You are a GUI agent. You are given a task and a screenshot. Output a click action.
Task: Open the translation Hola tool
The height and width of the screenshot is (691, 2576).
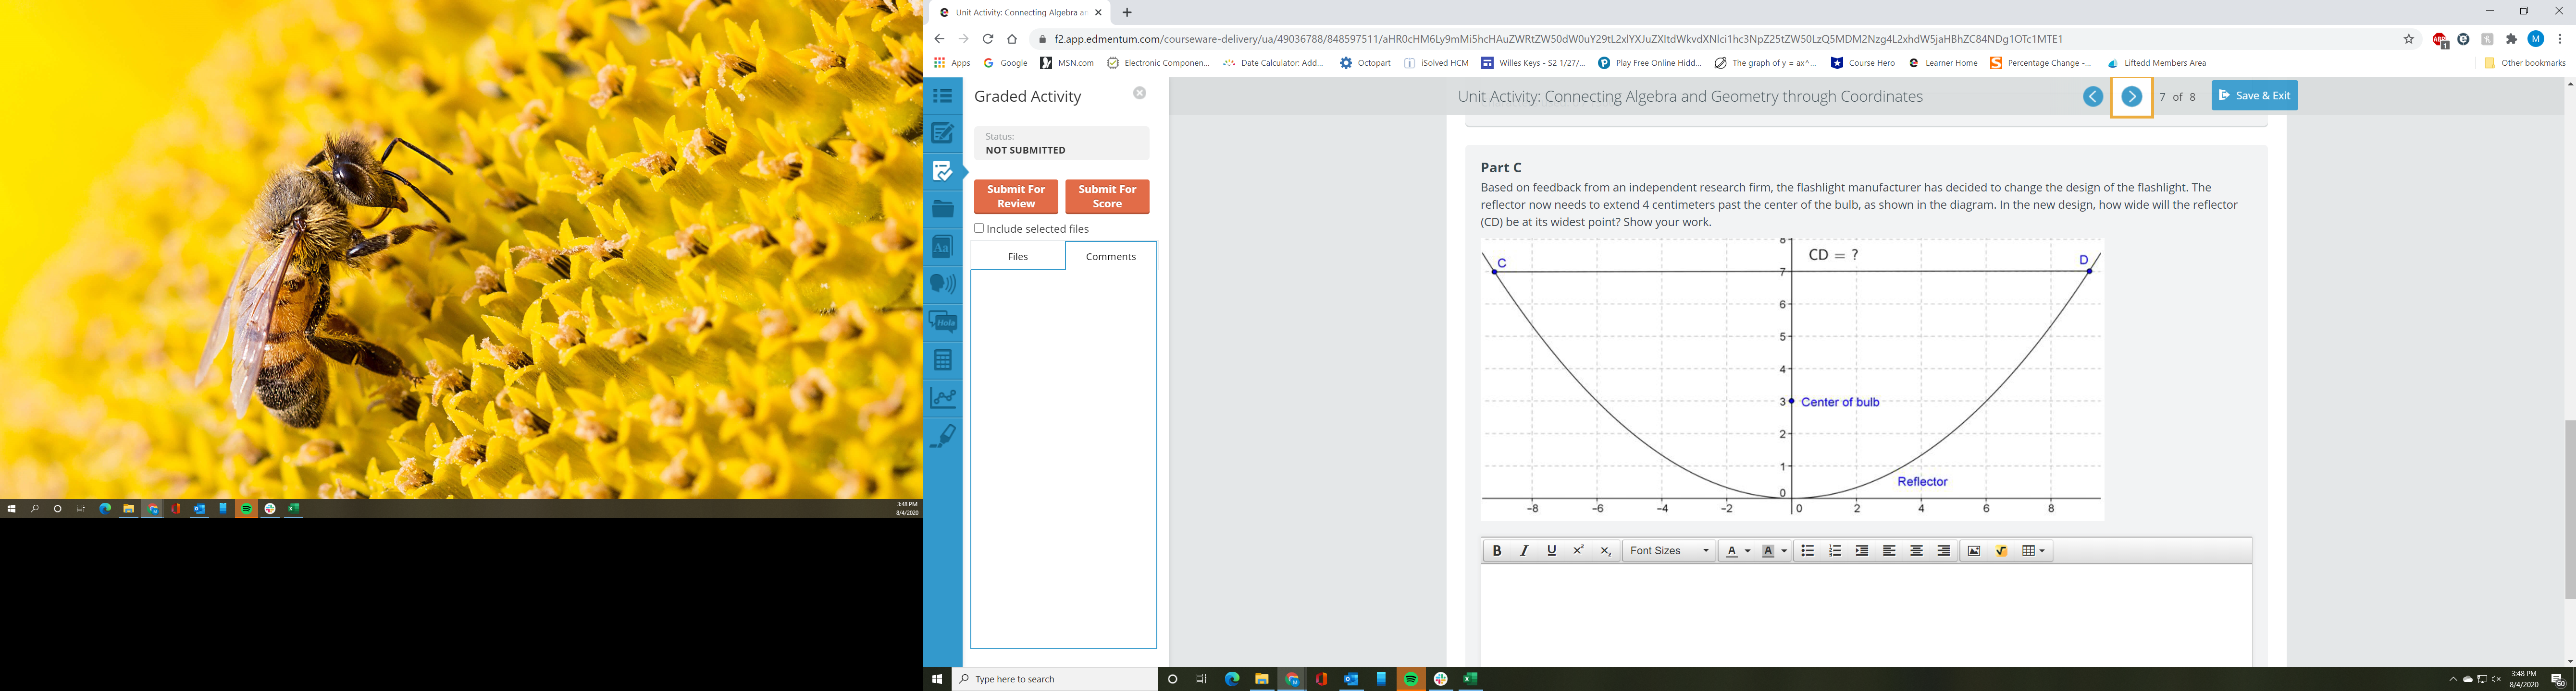[x=942, y=322]
